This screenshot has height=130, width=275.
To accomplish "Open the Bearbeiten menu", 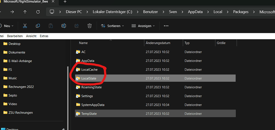I will pyautogui.click(x=15, y=36).
